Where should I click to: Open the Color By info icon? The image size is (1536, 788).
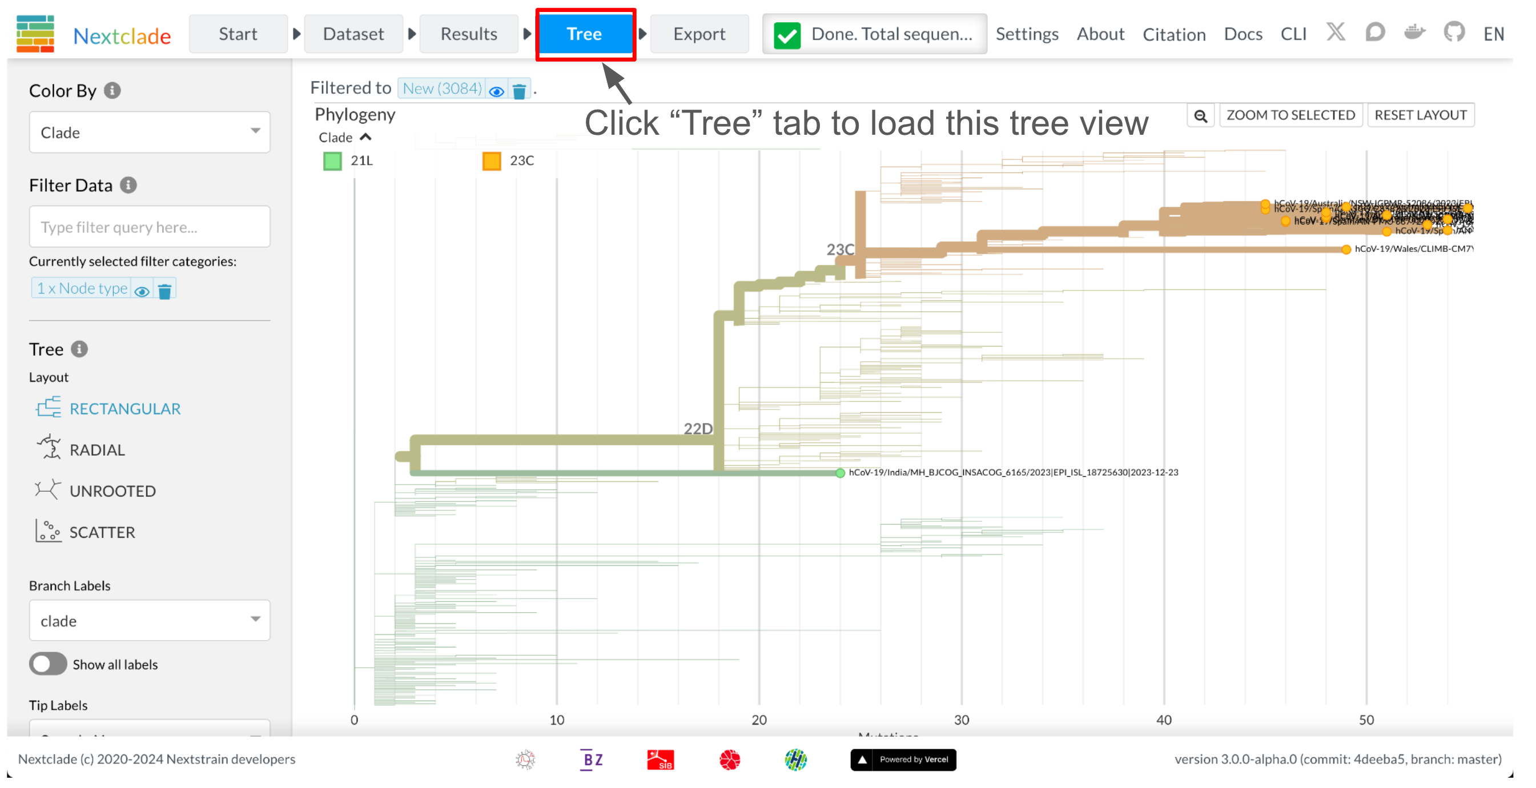coord(112,90)
